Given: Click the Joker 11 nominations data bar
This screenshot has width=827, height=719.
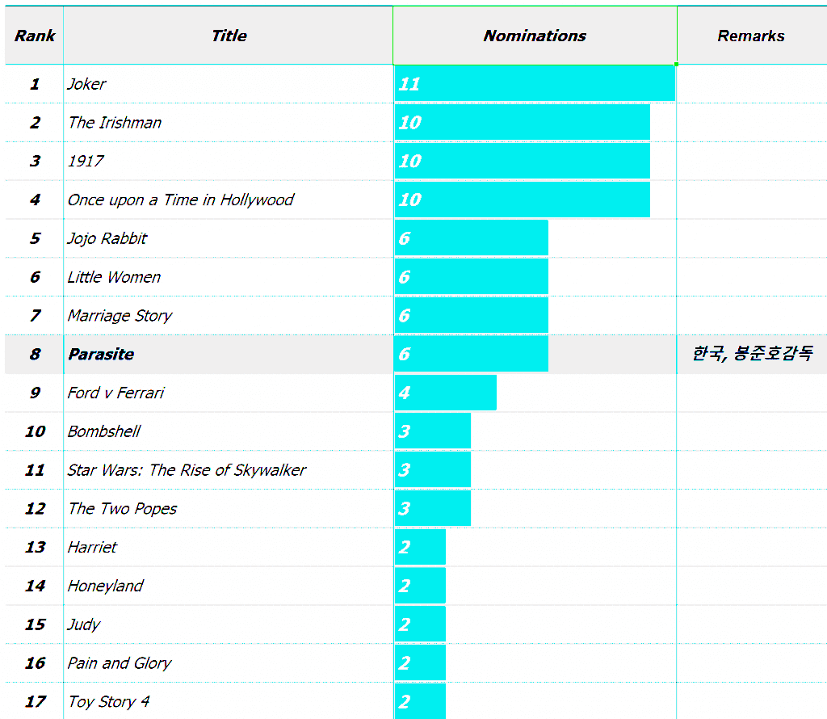Looking at the screenshot, I should [x=535, y=84].
